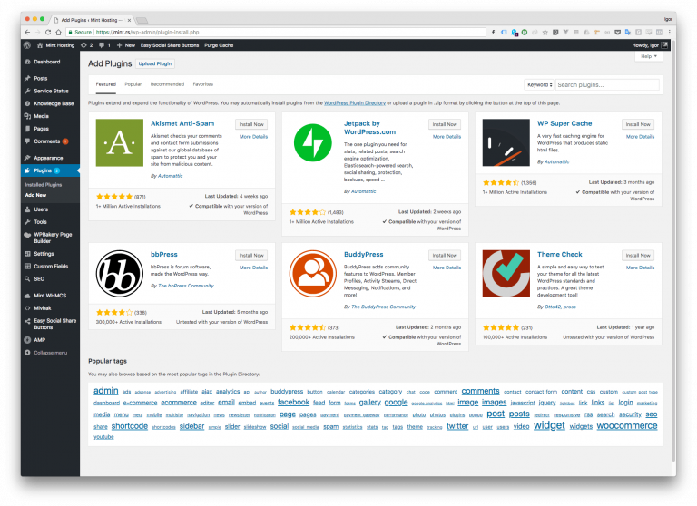Click browser home icon
Screen dimensions: 697x506
(x=58, y=32)
